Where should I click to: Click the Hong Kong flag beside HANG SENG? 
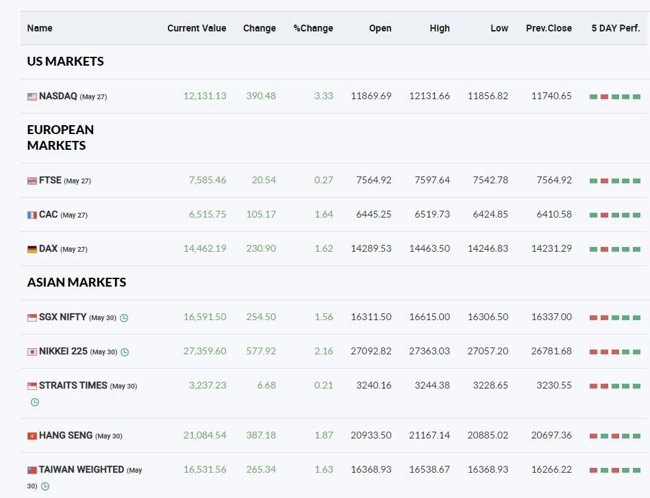32,436
